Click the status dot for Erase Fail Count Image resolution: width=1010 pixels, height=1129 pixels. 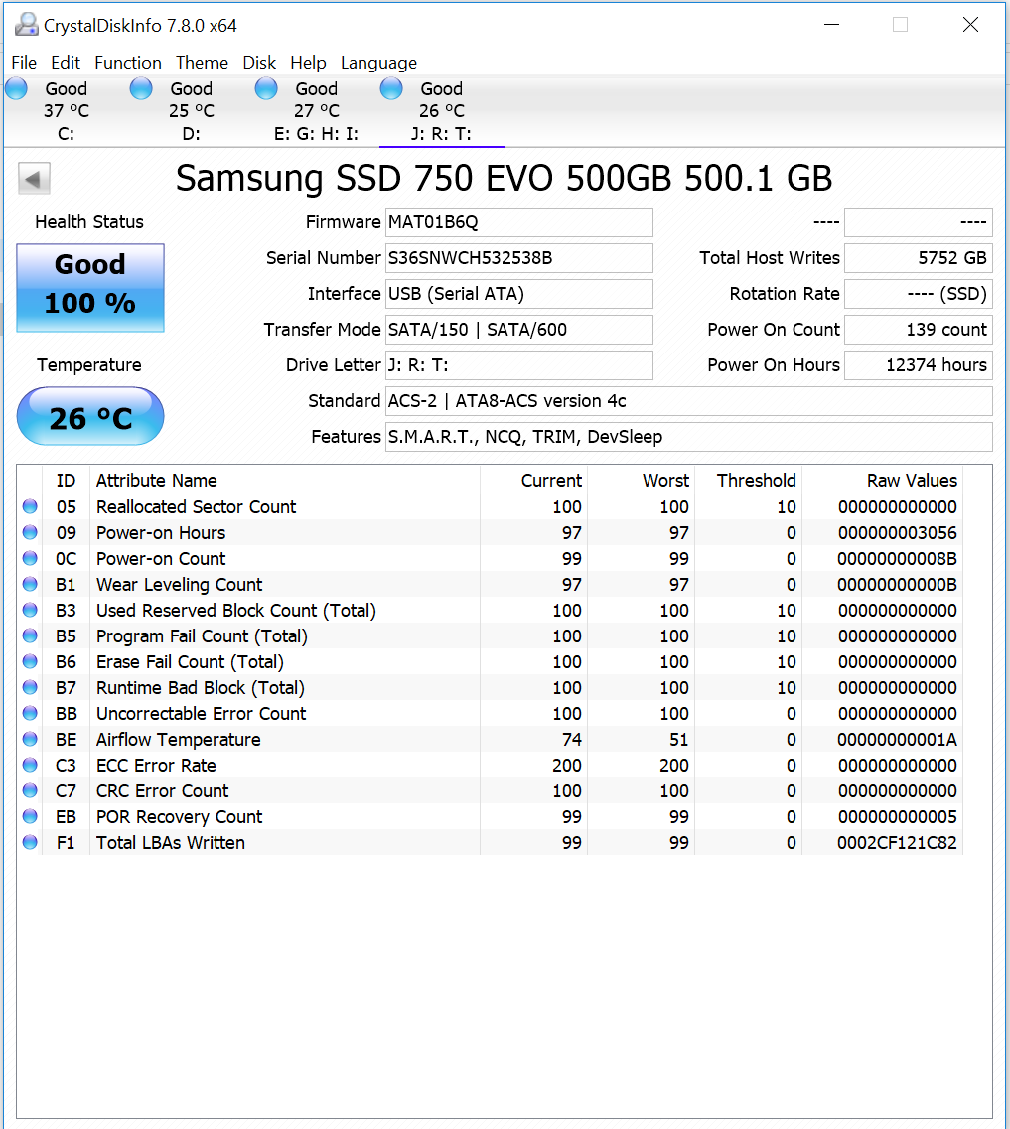coord(30,661)
